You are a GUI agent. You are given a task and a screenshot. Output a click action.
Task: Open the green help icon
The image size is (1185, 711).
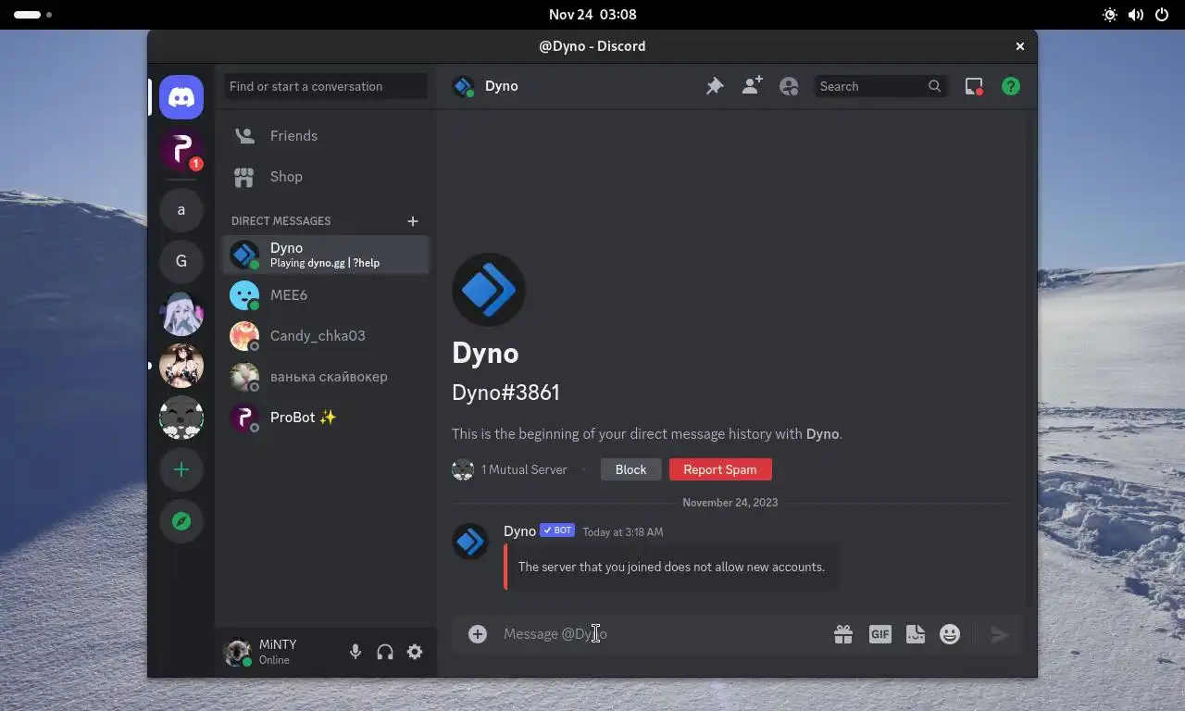1011,86
